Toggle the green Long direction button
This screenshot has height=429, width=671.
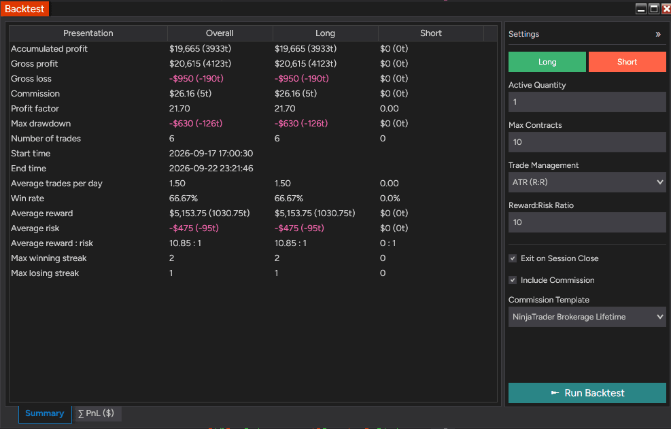(547, 62)
